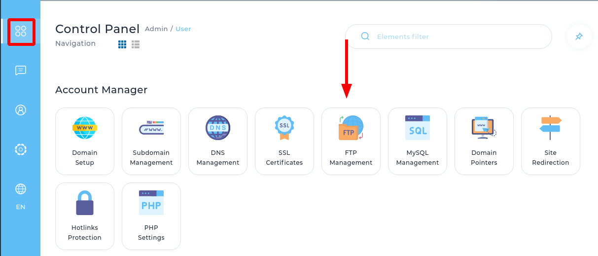Click the Control Panel heading
598x256 pixels.
tap(98, 29)
